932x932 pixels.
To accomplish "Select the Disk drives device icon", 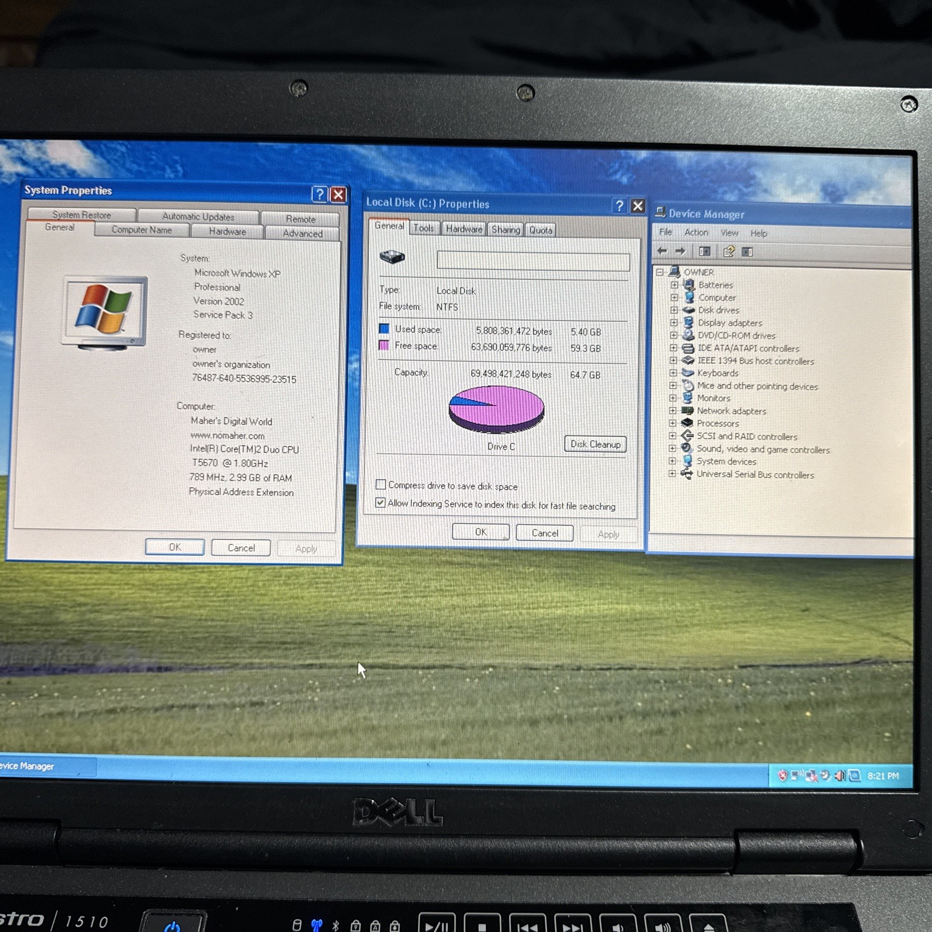I will (x=689, y=310).
